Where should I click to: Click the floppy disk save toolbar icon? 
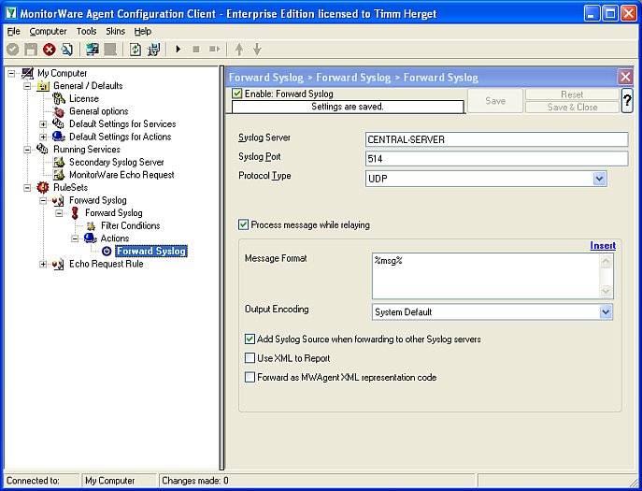coord(31,50)
